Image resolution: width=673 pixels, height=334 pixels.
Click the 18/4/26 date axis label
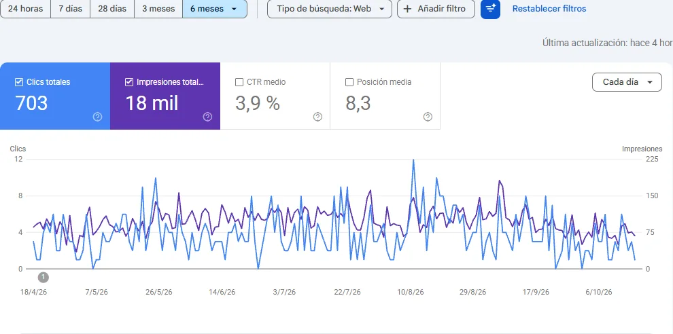click(x=34, y=292)
